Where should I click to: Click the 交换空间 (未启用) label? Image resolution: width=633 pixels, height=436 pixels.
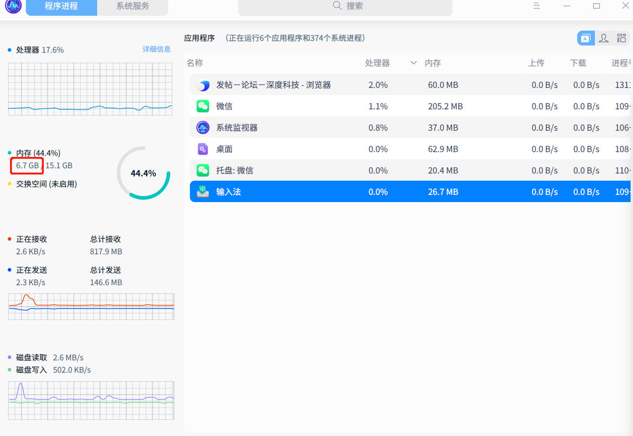pyautogui.click(x=47, y=184)
